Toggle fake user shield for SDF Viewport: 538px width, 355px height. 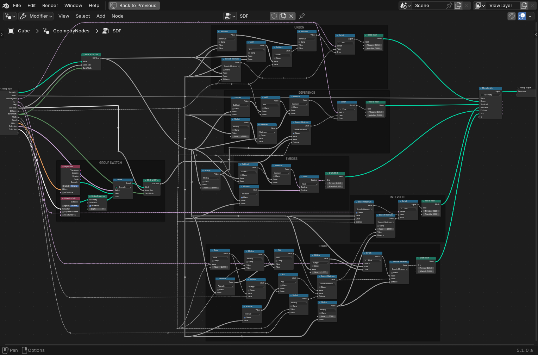[x=274, y=16]
